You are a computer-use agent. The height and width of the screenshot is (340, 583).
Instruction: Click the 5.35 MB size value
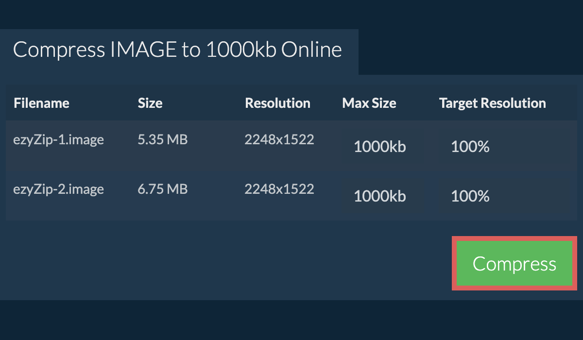tap(163, 140)
